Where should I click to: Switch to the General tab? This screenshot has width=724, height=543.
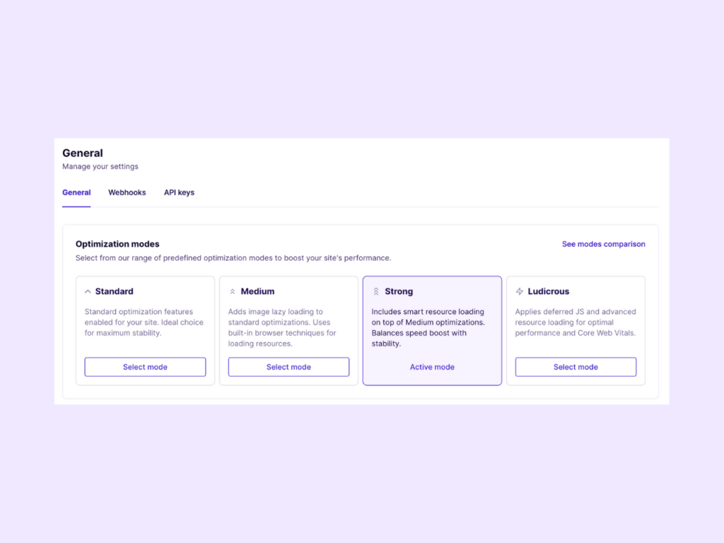click(76, 192)
